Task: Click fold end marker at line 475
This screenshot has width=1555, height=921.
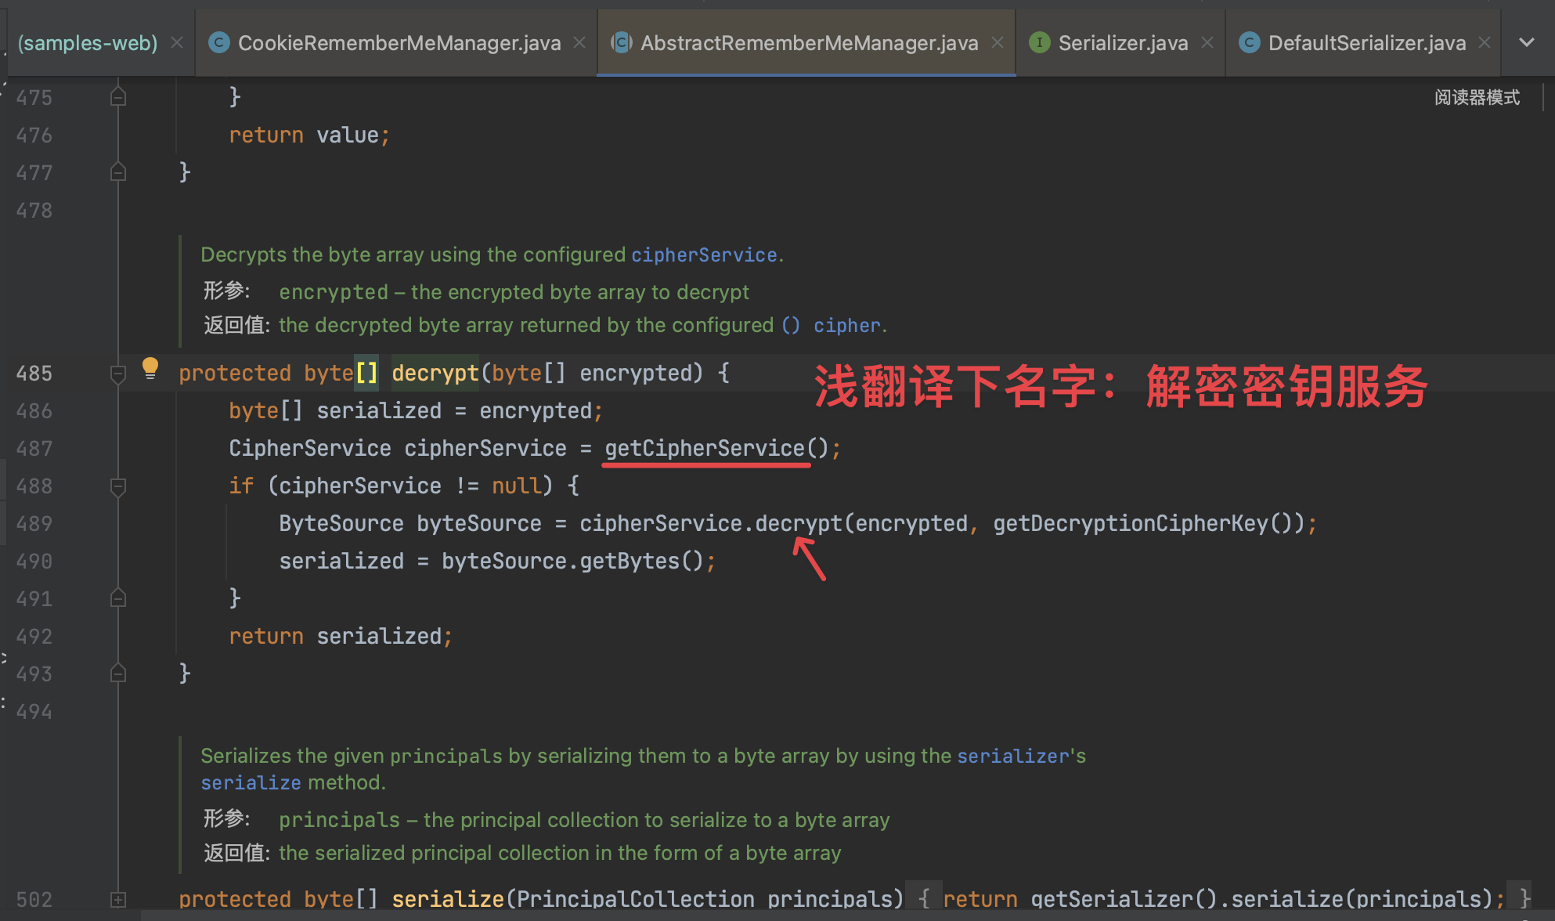Action: (118, 97)
